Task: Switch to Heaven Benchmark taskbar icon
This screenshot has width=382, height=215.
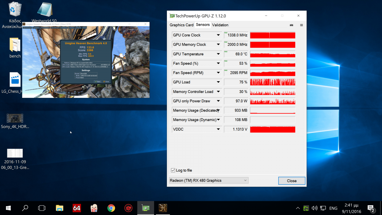Action: pyautogui.click(x=163, y=208)
